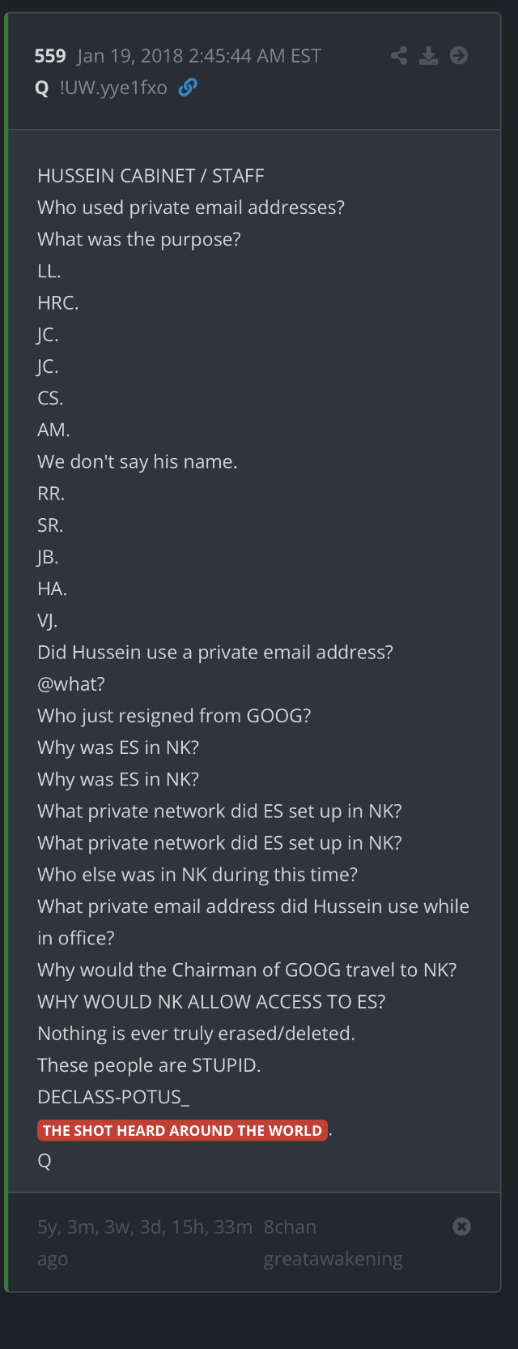Viewport: 518px width, 1349px height.
Task: Click the Q signature at the post's end
Action: pos(45,1161)
